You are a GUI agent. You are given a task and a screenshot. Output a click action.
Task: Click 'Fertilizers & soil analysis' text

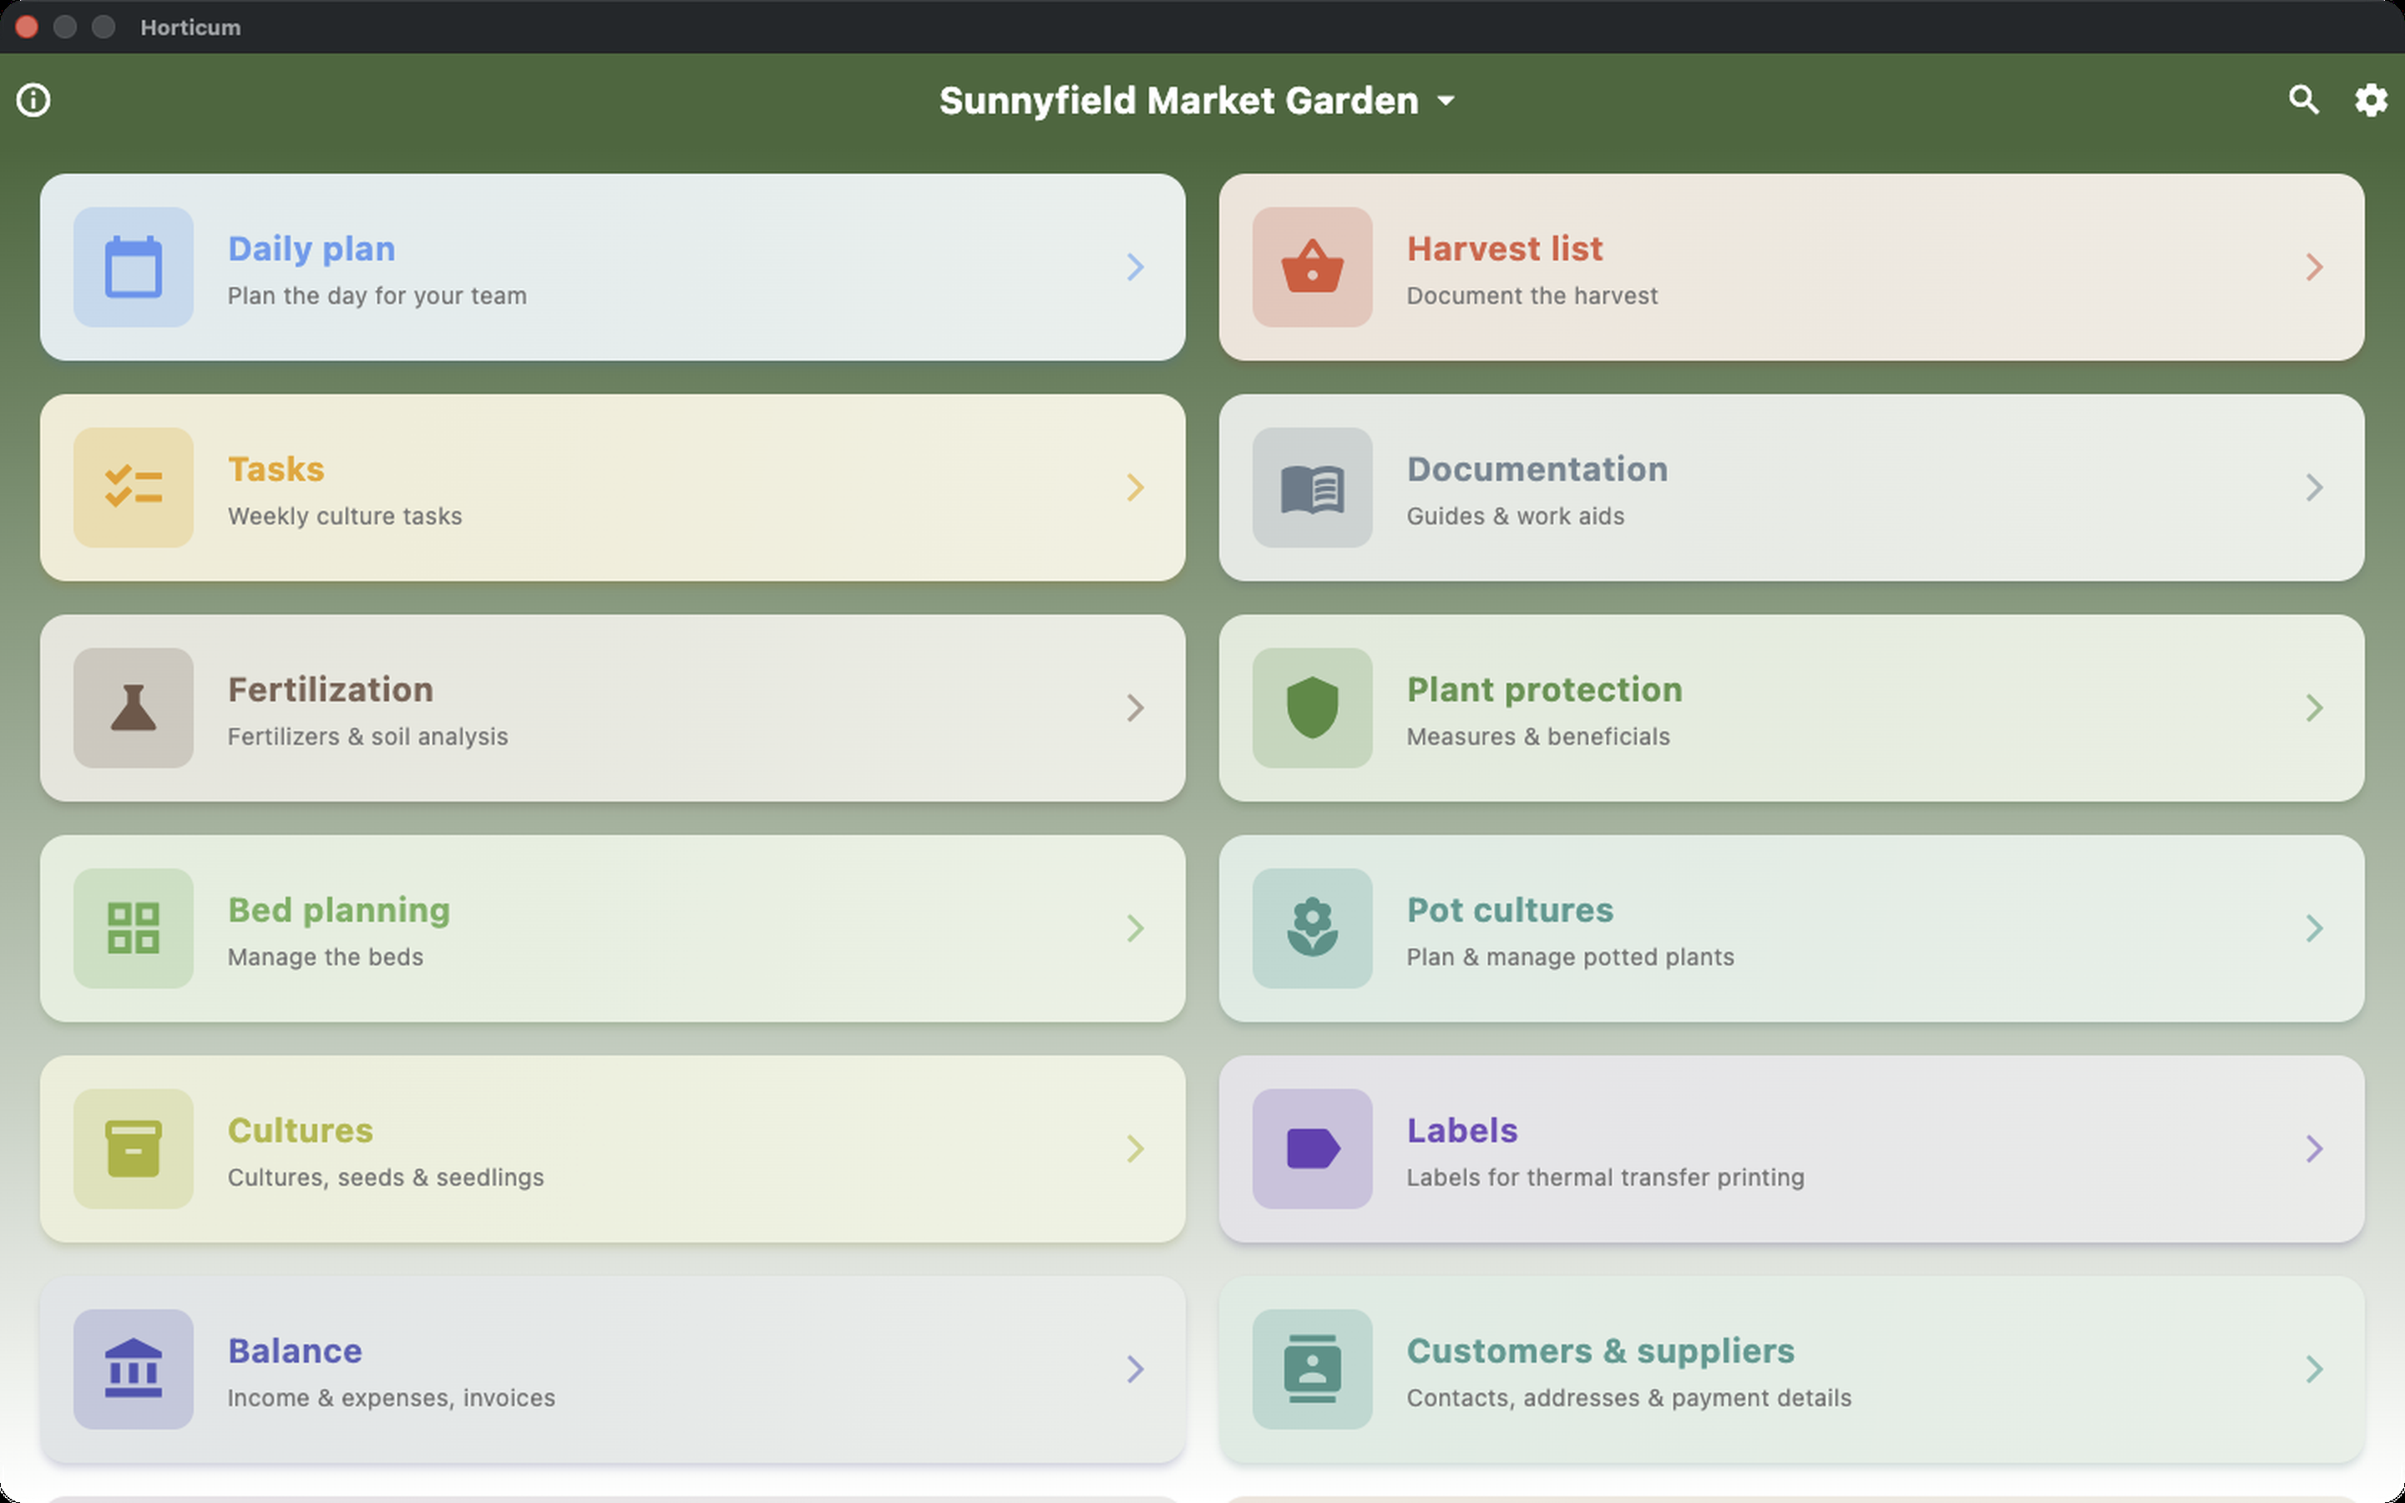[x=367, y=737]
